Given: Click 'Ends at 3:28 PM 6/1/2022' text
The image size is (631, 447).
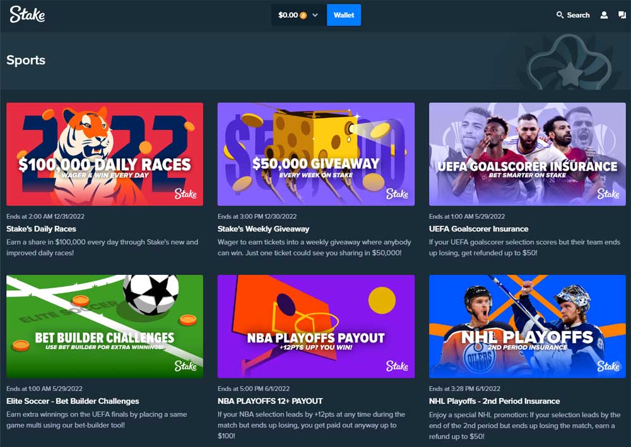Looking at the screenshot, I should 464,389.
